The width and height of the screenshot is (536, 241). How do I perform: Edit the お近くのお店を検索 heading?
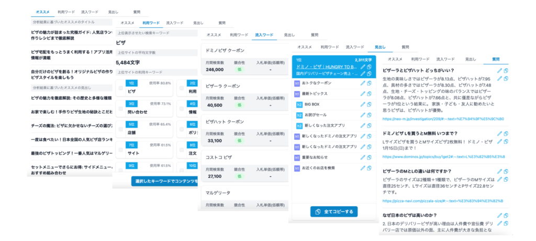click(x=363, y=168)
